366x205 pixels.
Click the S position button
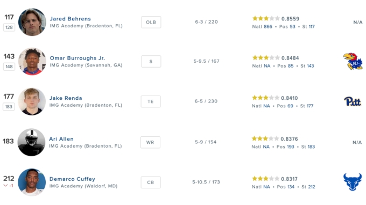151,61
